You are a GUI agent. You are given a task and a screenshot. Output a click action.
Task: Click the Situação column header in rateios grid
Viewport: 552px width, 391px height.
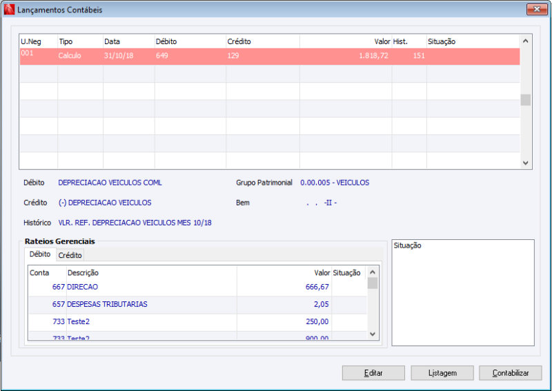(347, 273)
